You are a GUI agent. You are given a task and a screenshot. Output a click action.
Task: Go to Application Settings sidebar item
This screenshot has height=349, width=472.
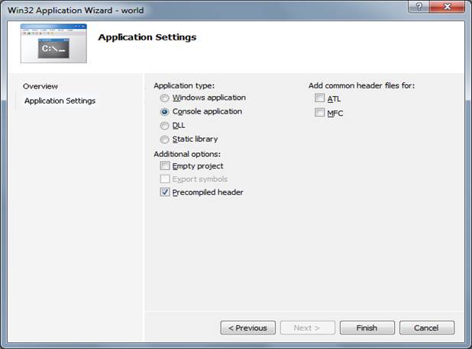(x=60, y=101)
